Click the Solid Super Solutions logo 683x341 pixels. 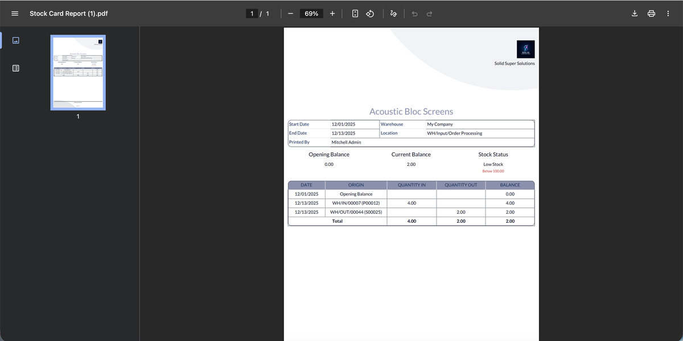click(x=525, y=49)
